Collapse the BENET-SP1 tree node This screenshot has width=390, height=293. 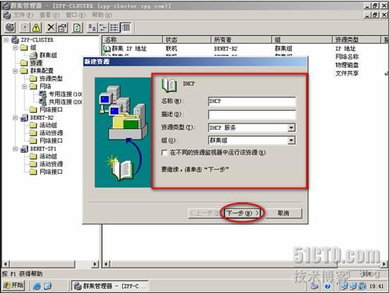click(x=16, y=148)
